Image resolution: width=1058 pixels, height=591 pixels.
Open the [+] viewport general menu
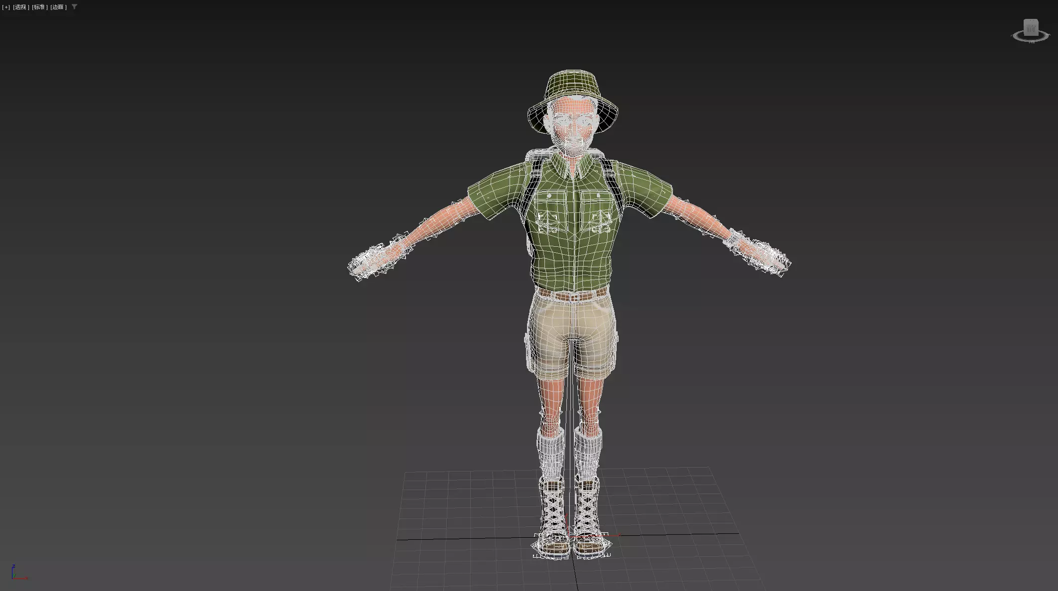pos(6,7)
